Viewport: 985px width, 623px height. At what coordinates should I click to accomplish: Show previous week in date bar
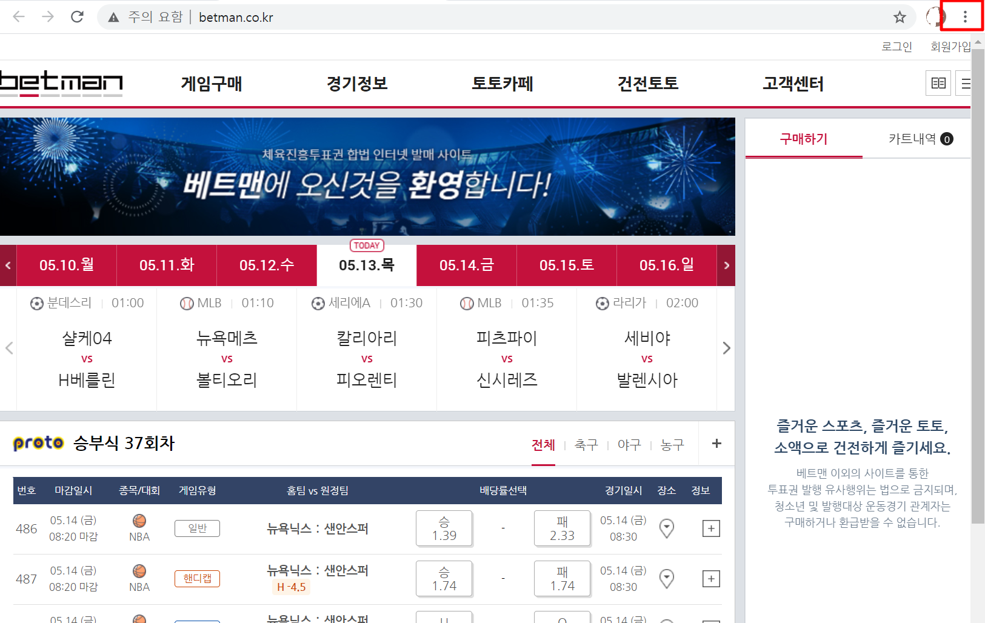click(8, 265)
